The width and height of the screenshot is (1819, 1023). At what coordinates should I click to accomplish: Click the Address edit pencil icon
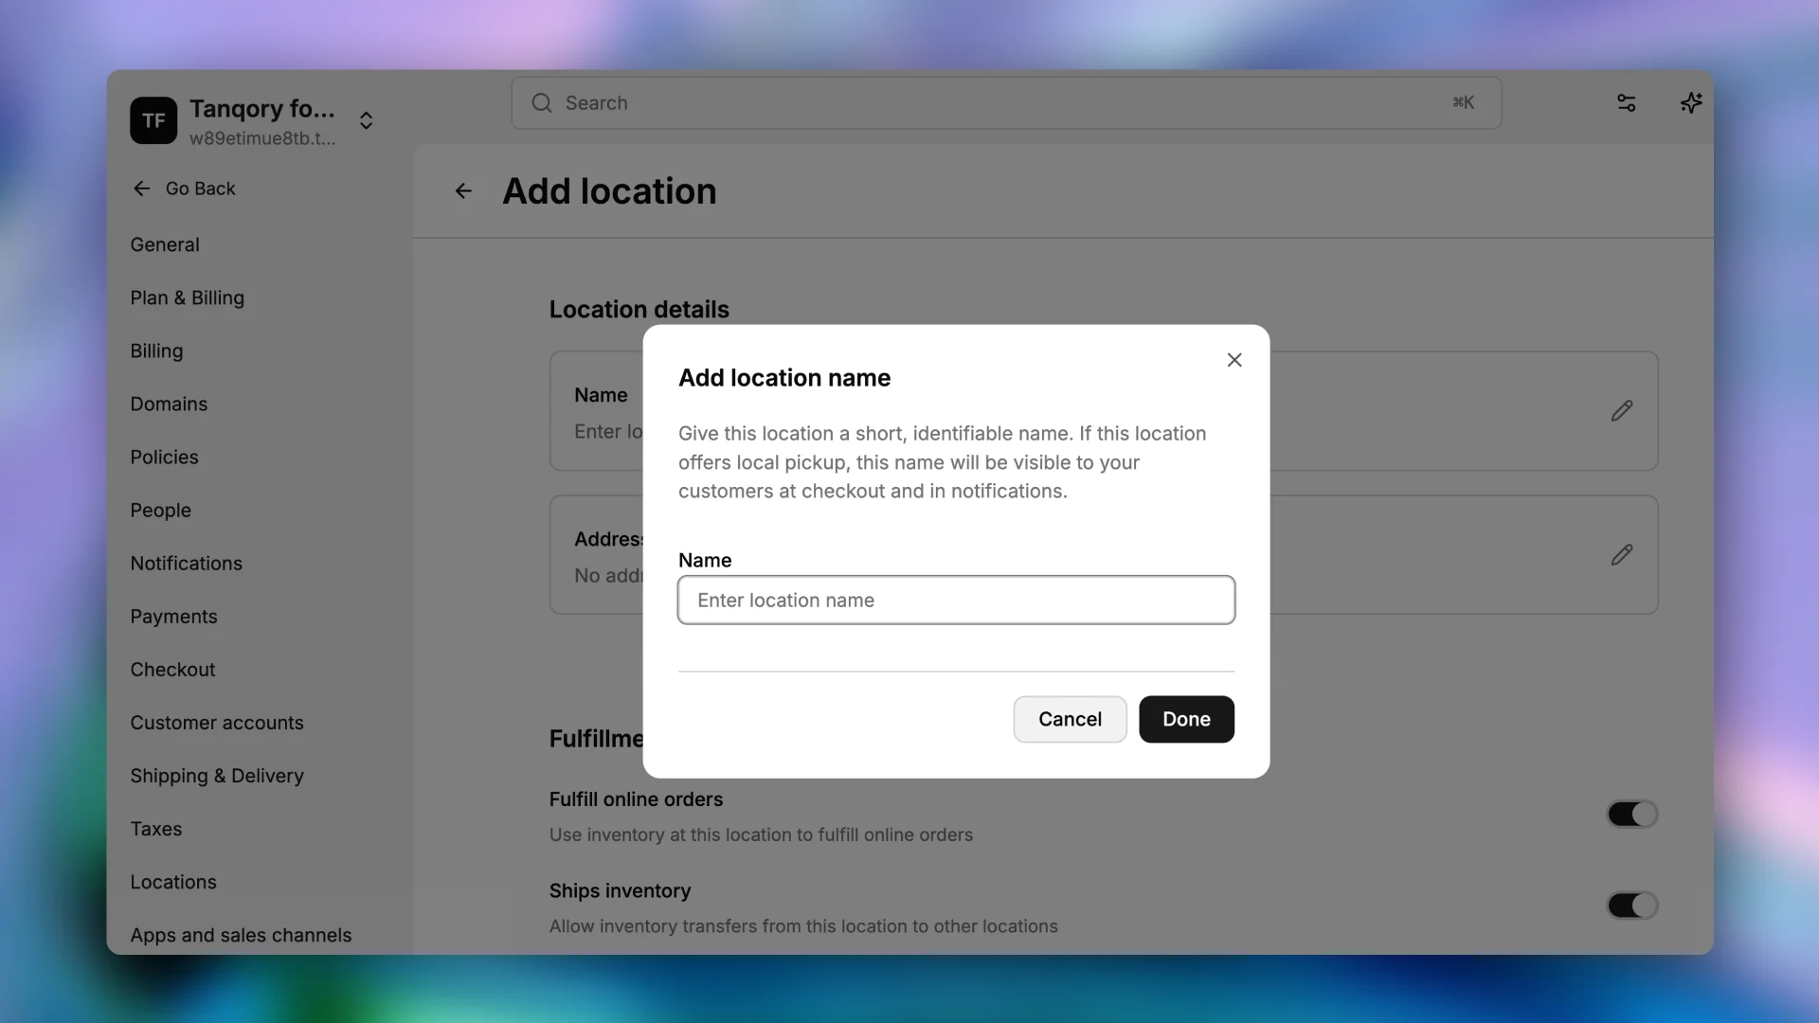pos(1621,554)
